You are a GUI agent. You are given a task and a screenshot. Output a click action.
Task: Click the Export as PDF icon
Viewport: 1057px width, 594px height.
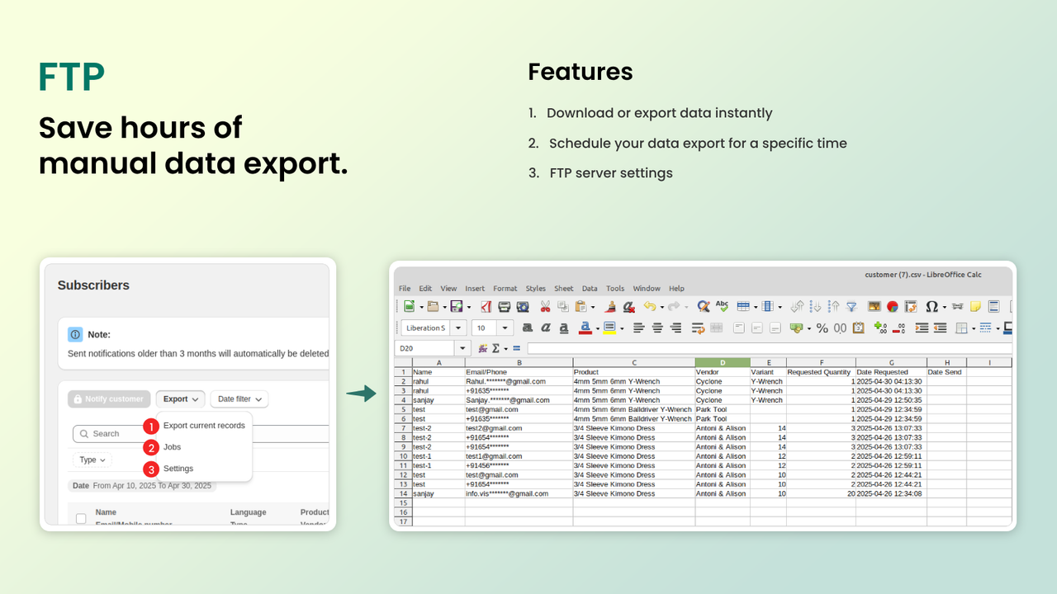[x=486, y=306]
